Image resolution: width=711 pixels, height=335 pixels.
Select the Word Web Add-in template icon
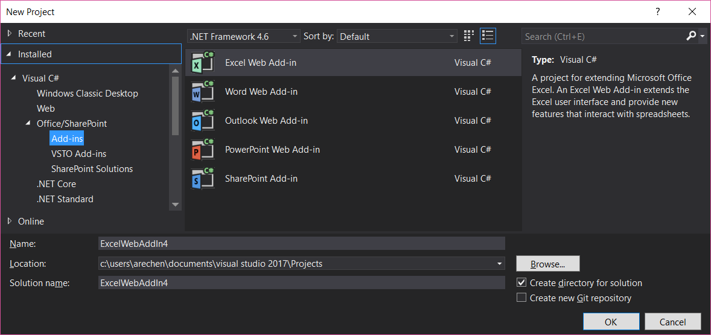coord(203,92)
